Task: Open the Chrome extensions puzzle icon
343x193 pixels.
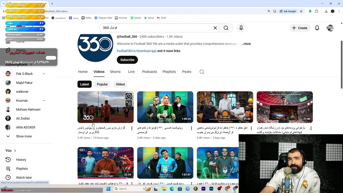Action: (317, 11)
